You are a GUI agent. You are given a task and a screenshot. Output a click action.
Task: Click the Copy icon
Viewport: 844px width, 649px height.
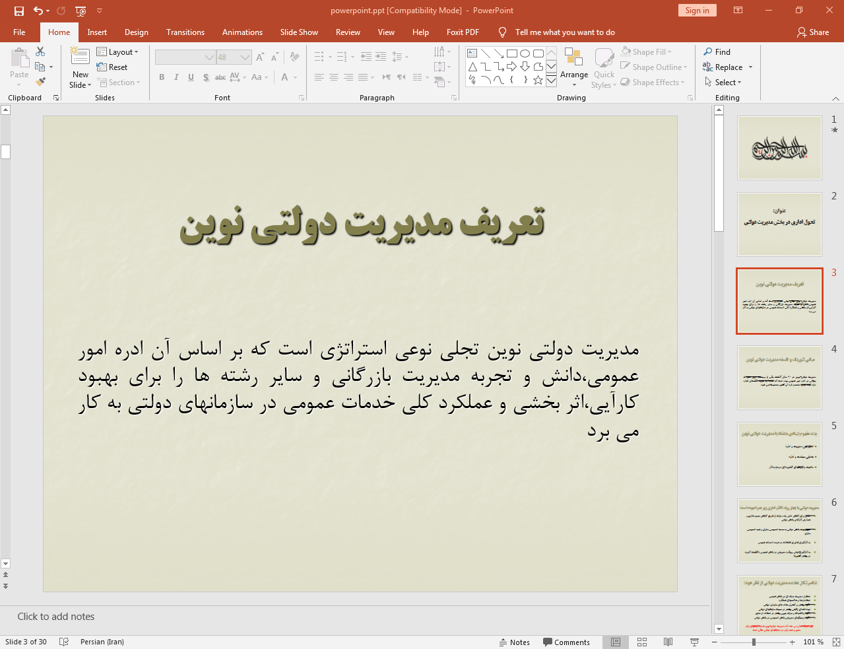tap(40, 67)
